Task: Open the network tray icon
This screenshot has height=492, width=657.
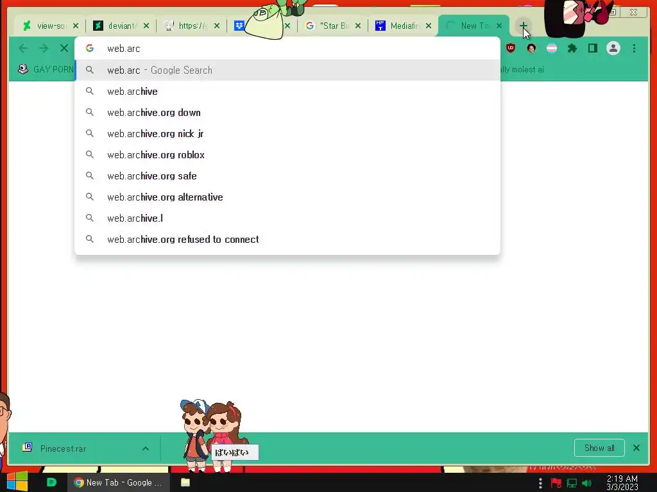Action: (x=572, y=483)
